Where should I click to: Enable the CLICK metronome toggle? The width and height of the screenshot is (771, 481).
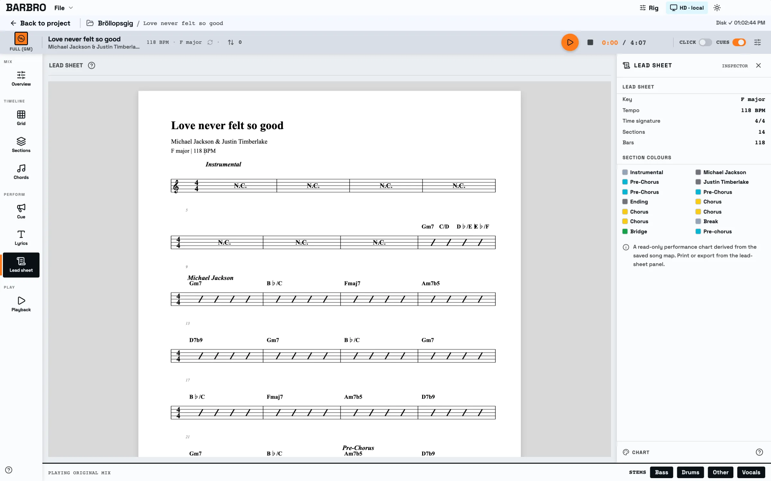point(705,42)
